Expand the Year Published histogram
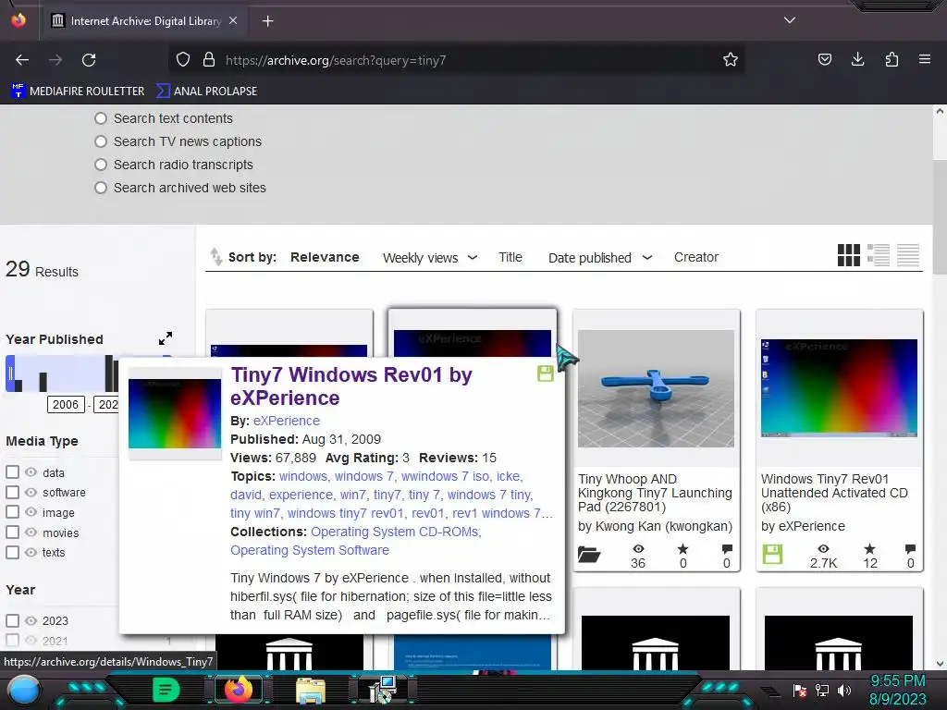947x710 pixels. point(166,338)
